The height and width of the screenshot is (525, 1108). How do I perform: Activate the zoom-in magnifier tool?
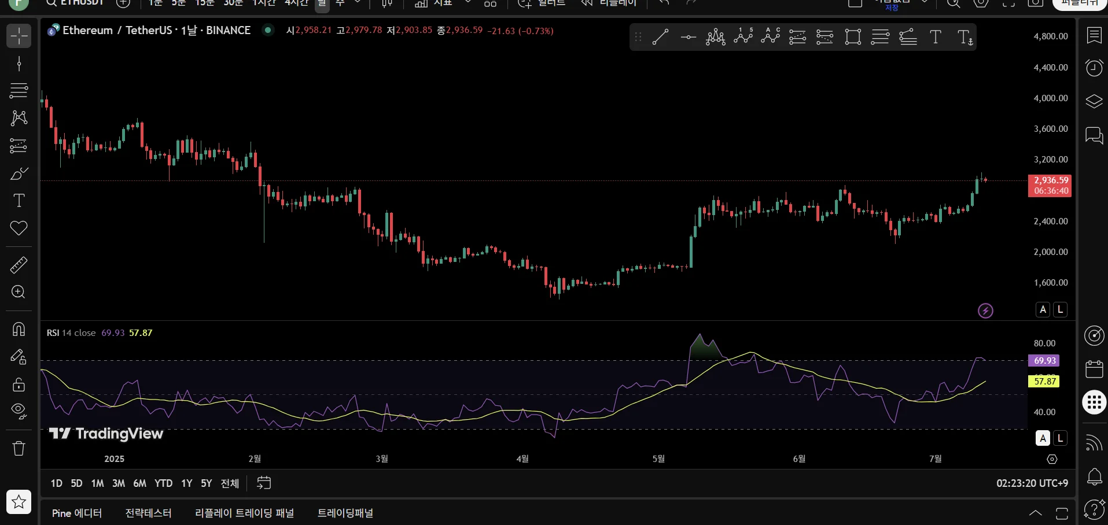coord(19,292)
